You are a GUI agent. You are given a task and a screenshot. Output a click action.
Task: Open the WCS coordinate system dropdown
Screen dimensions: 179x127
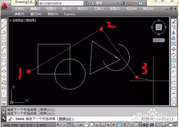tap(159, 40)
